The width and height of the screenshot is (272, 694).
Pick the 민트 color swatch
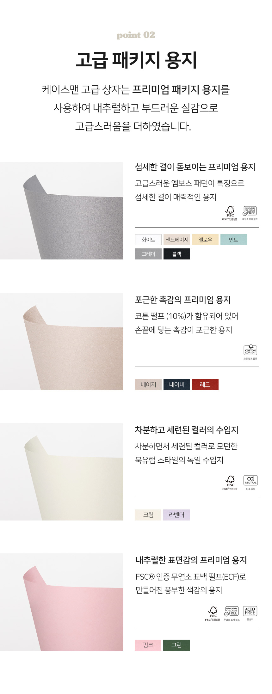coord(234,240)
